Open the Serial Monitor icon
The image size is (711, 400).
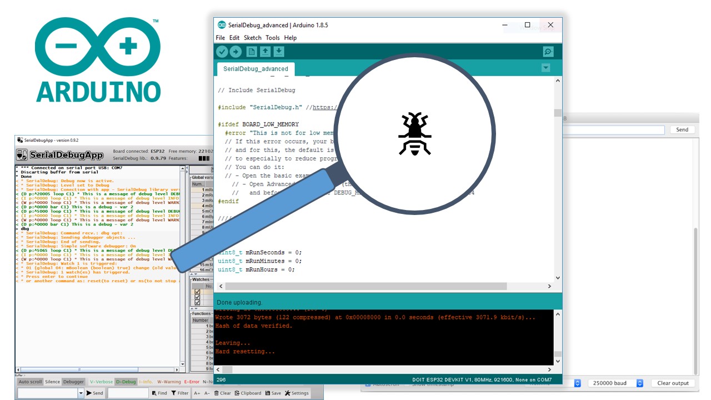(548, 51)
